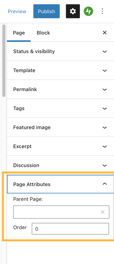Focus the Order number field

click(x=70, y=229)
